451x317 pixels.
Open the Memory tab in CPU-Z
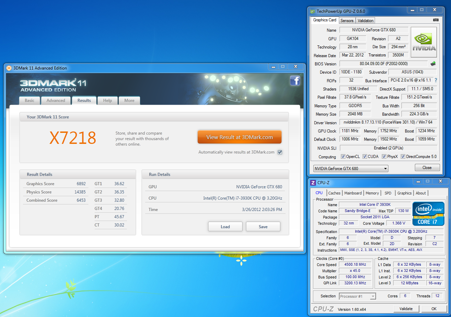(x=372, y=193)
